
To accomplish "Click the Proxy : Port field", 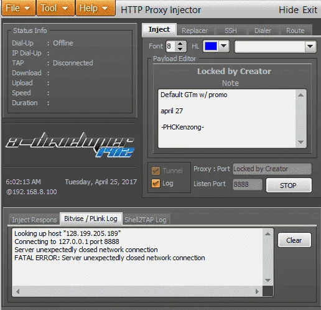I will (272, 169).
